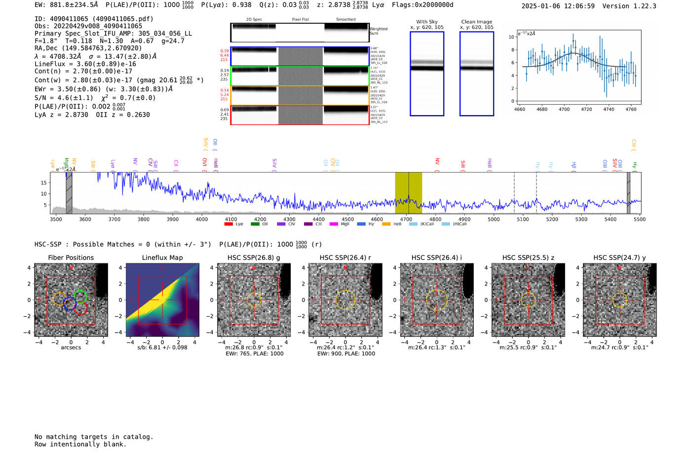Click the EWr: 900, PLAE: 1000 caption
Image resolution: width=691 pixels, height=471 pixels.
tap(346, 354)
